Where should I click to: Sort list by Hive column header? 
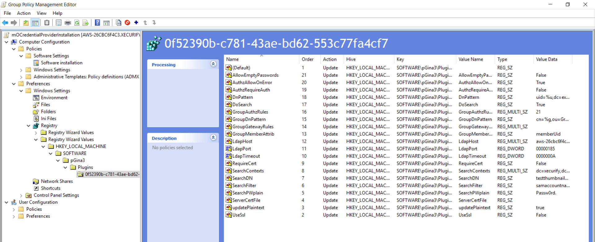coord(369,59)
